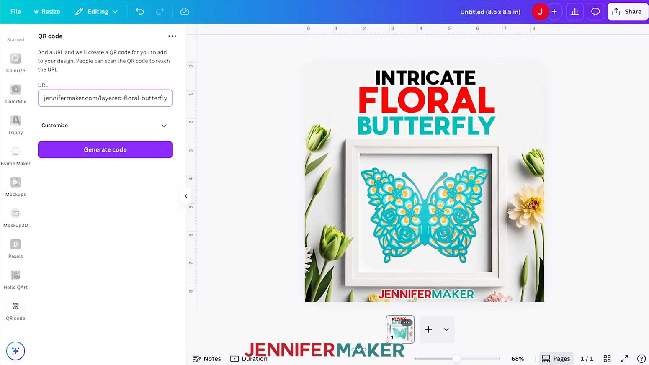Open the Editing mode dropdown

click(x=97, y=12)
